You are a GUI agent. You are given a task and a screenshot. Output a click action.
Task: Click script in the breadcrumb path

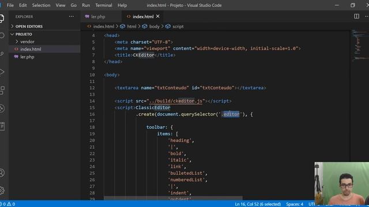coord(178,26)
